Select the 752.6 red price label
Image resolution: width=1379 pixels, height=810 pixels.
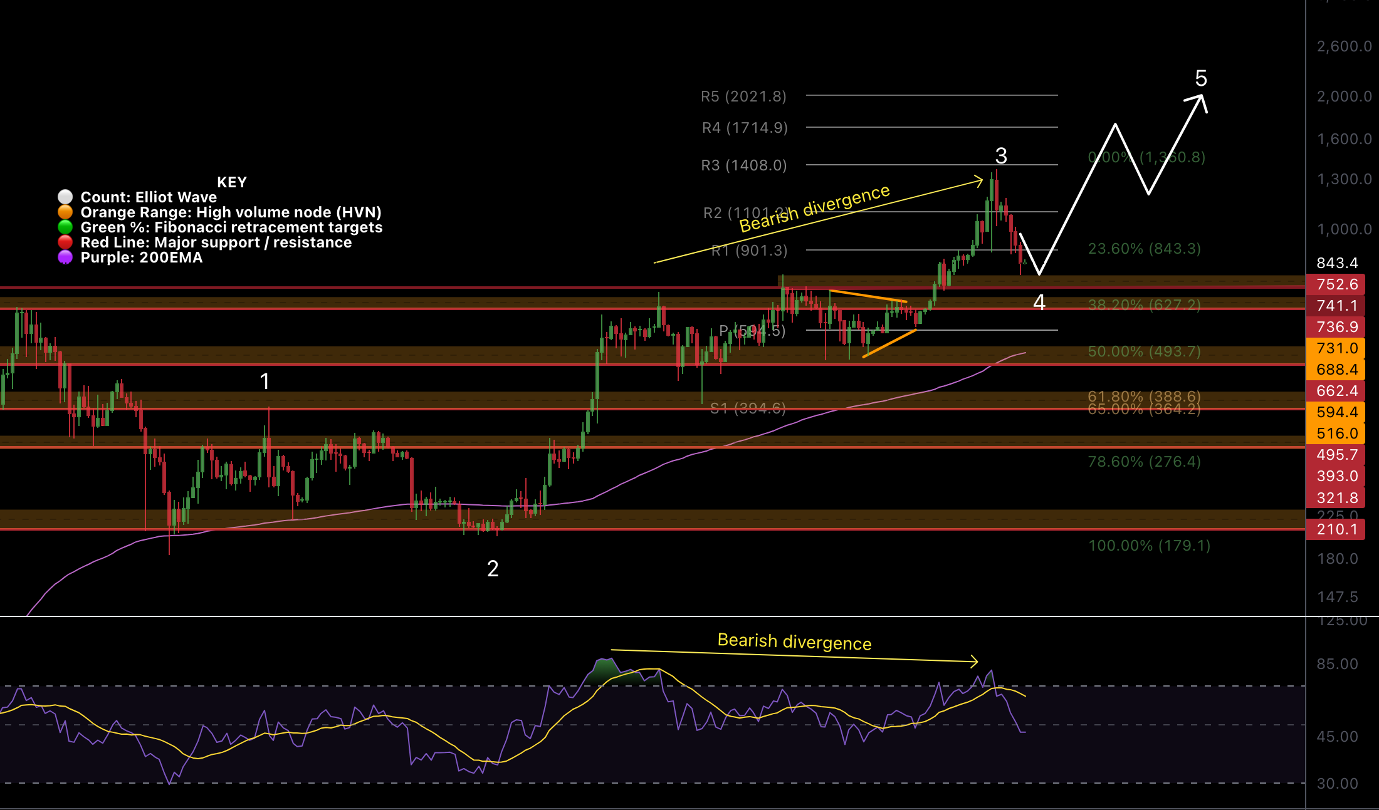[1336, 284]
